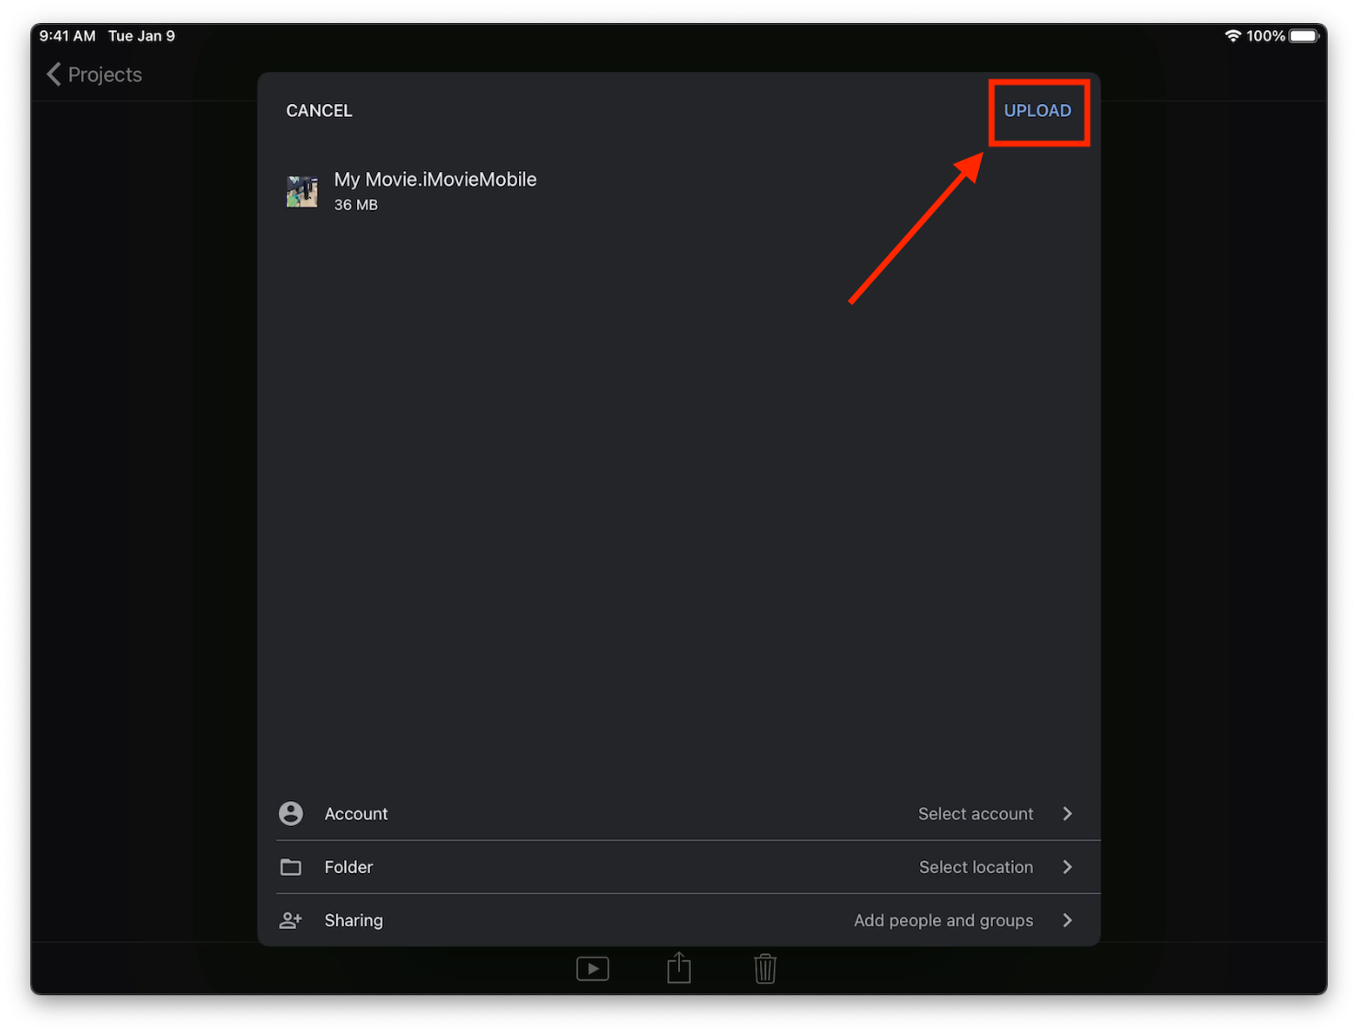Tap the UPLOAD button
1358x1033 pixels.
pos(1037,110)
